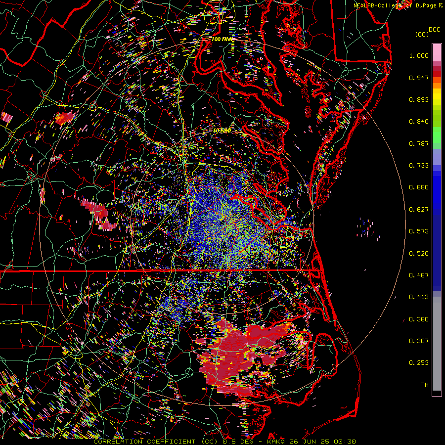Screen dimensions: 445x445
Task: Select the 0.573 legend value
Action: pyautogui.click(x=419, y=231)
